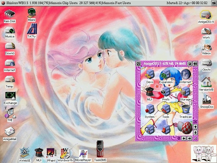Launch the PPaint icon
Viewport: 217px width, 163px height.
point(51,153)
